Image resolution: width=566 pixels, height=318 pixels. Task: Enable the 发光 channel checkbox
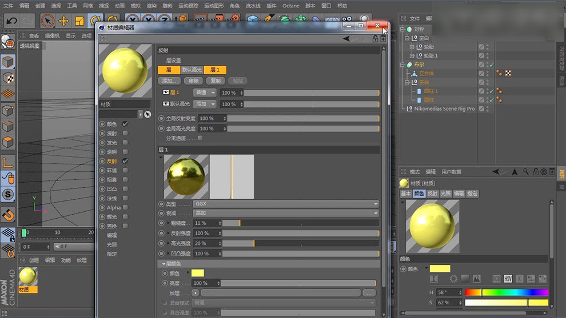(x=125, y=143)
